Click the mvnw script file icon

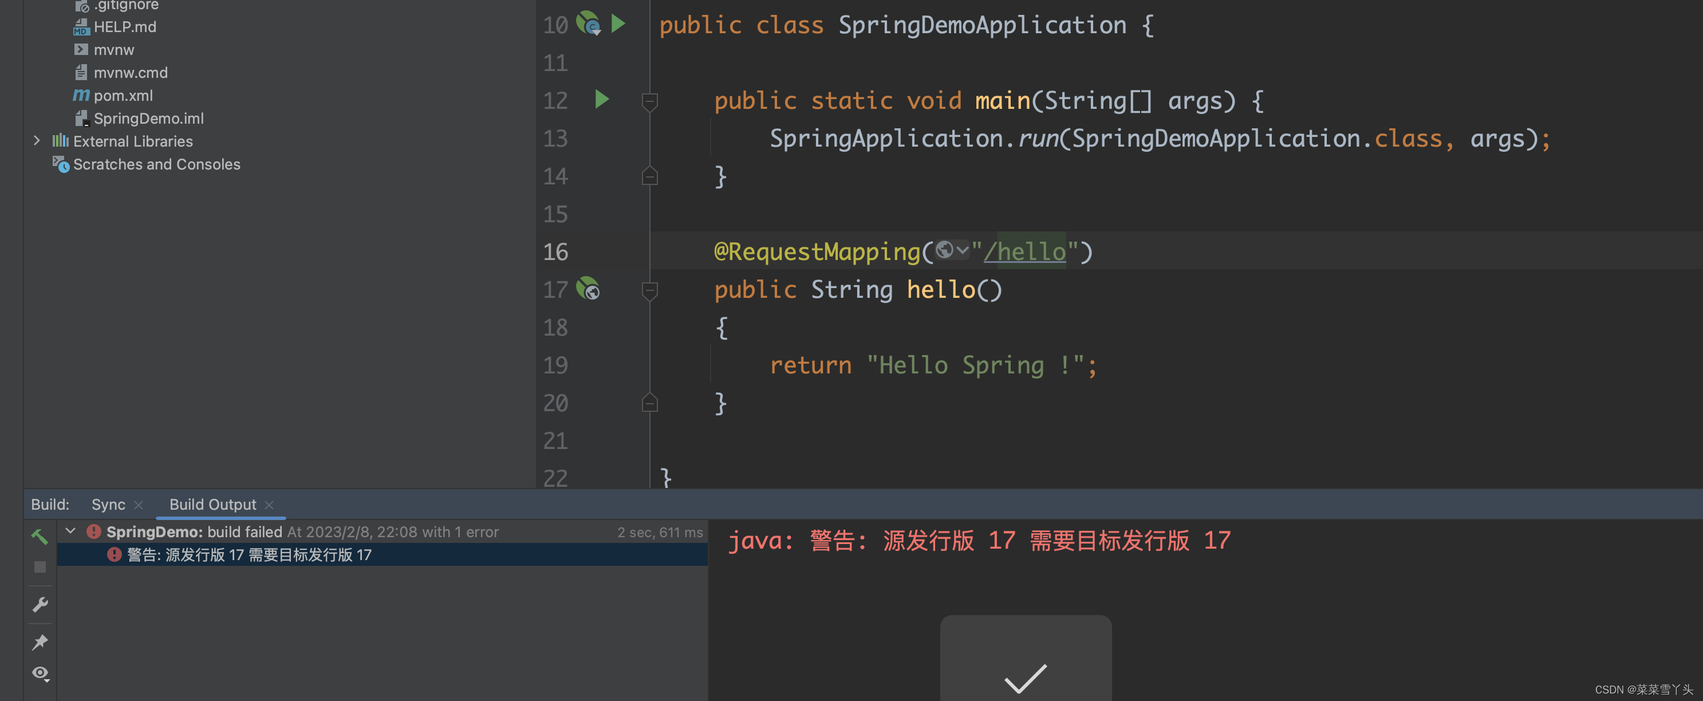click(81, 50)
